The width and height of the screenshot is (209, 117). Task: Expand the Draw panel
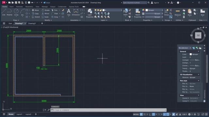click(x=16, y=20)
